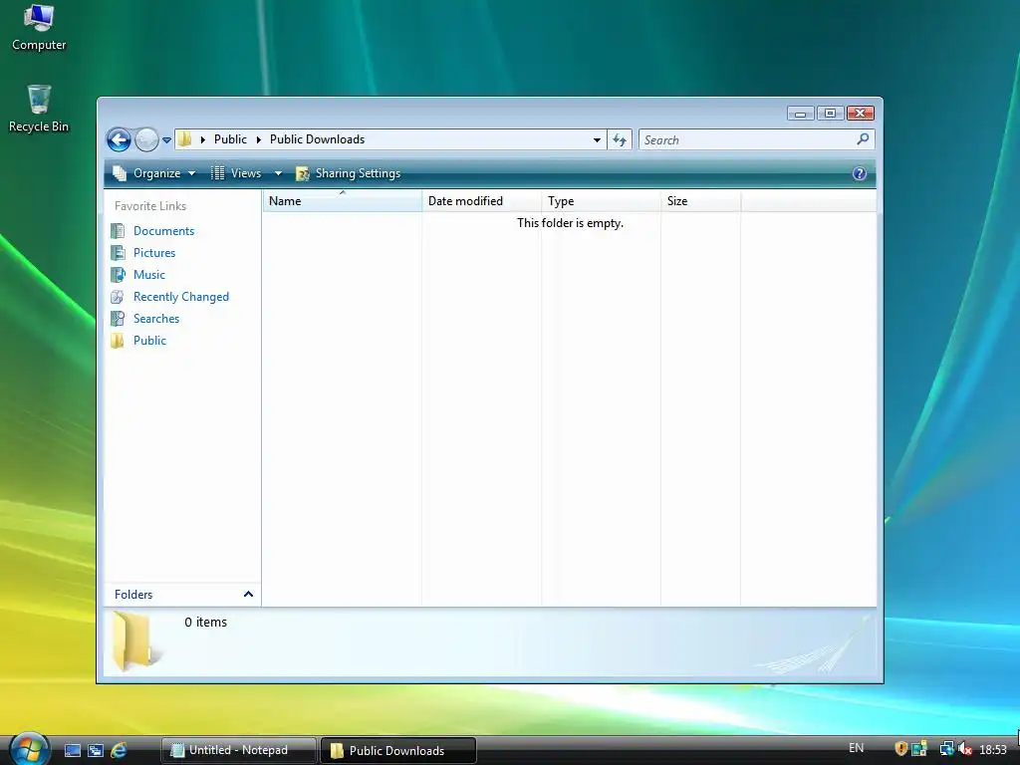Click the Recently Changed icon
The height and width of the screenshot is (765, 1020).
click(x=118, y=297)
